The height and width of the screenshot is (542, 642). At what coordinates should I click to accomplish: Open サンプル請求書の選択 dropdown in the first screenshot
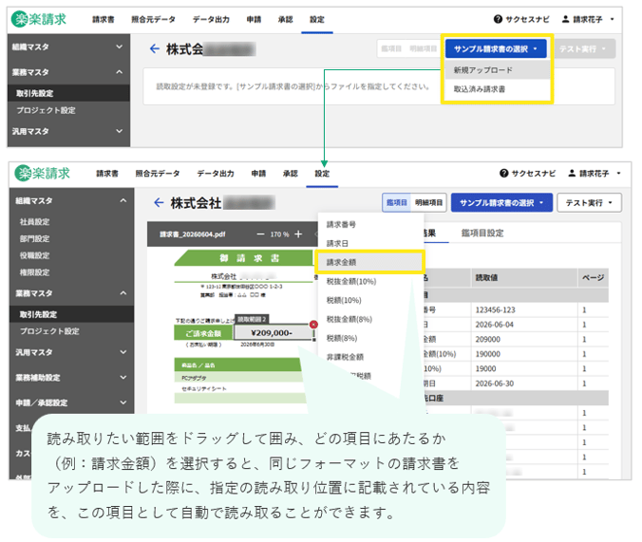tap(496, 49)
